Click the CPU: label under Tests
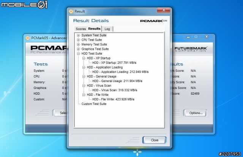Image resolution: width=243 pixels, height=157 pixels. click(x=37, y=76)
